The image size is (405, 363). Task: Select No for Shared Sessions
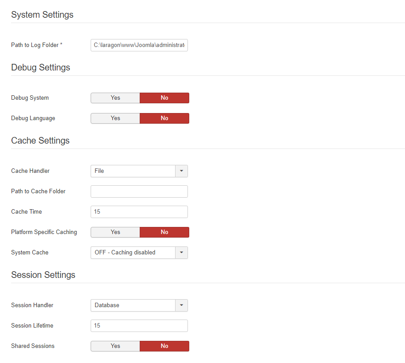[x=164, y=346]
